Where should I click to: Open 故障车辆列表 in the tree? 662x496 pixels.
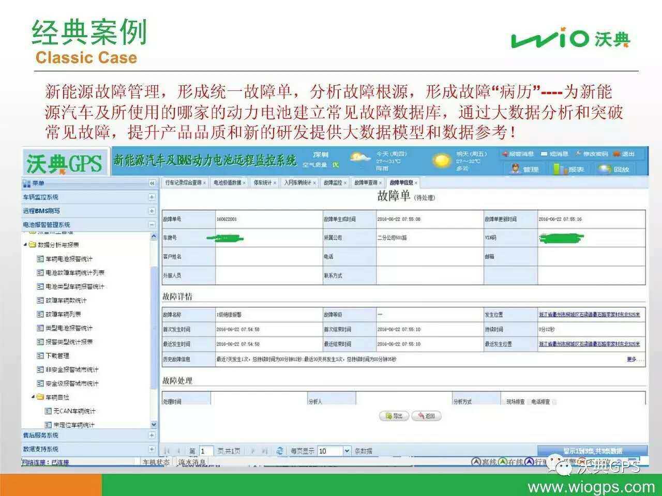pyautogui.click(x=64, y=315)
